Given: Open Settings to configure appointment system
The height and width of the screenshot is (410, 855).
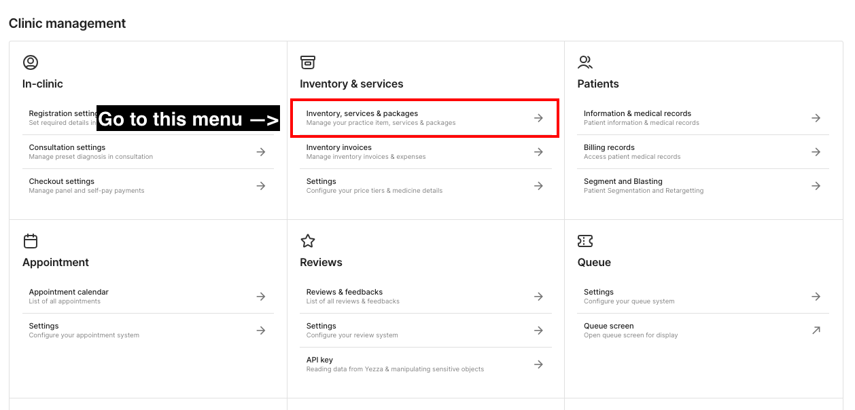Looking at the screenshot, I should pos(148,331).
